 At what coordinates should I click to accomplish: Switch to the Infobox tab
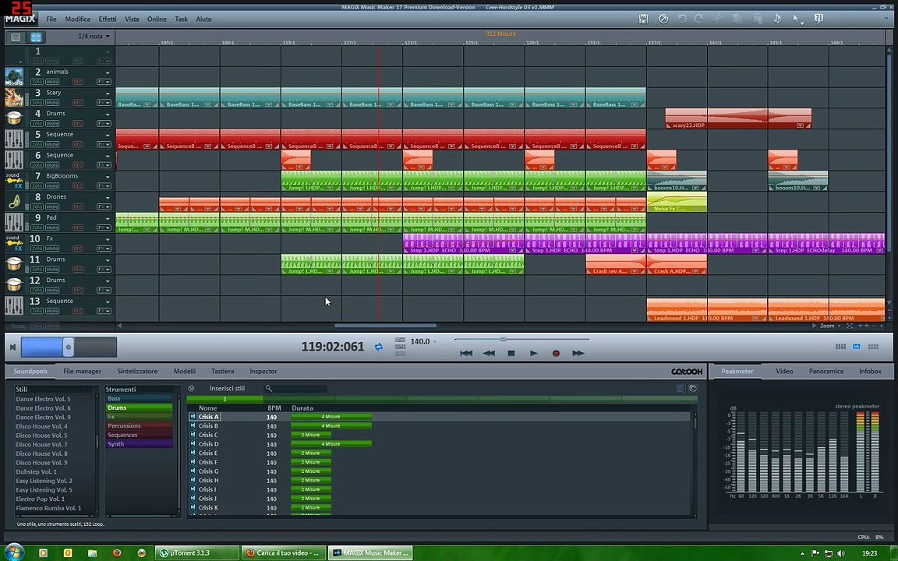tap(870, 372)
